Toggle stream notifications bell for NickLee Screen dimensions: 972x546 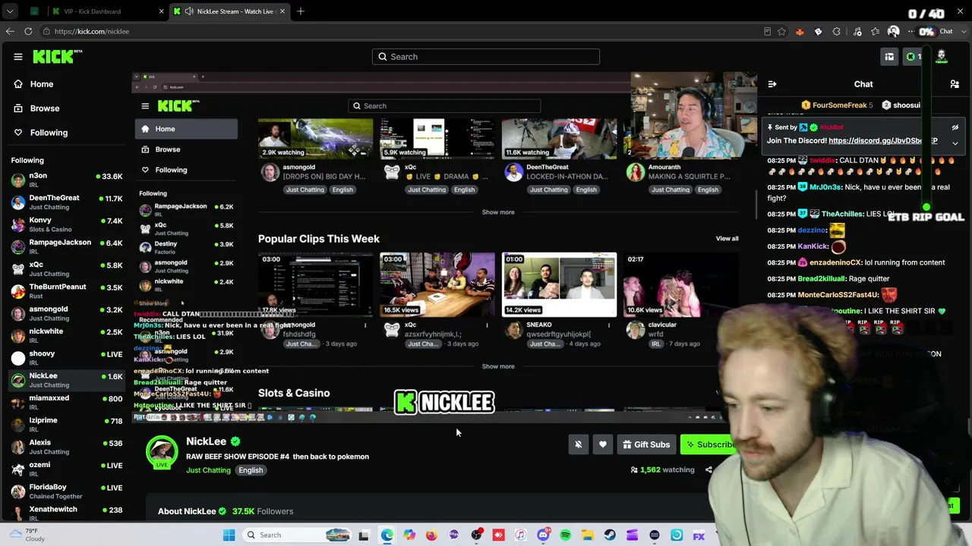point(579,444)
